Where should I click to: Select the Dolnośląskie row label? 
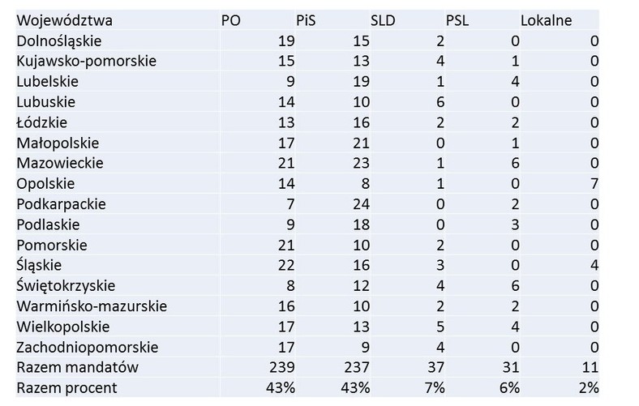pos(58,41)
